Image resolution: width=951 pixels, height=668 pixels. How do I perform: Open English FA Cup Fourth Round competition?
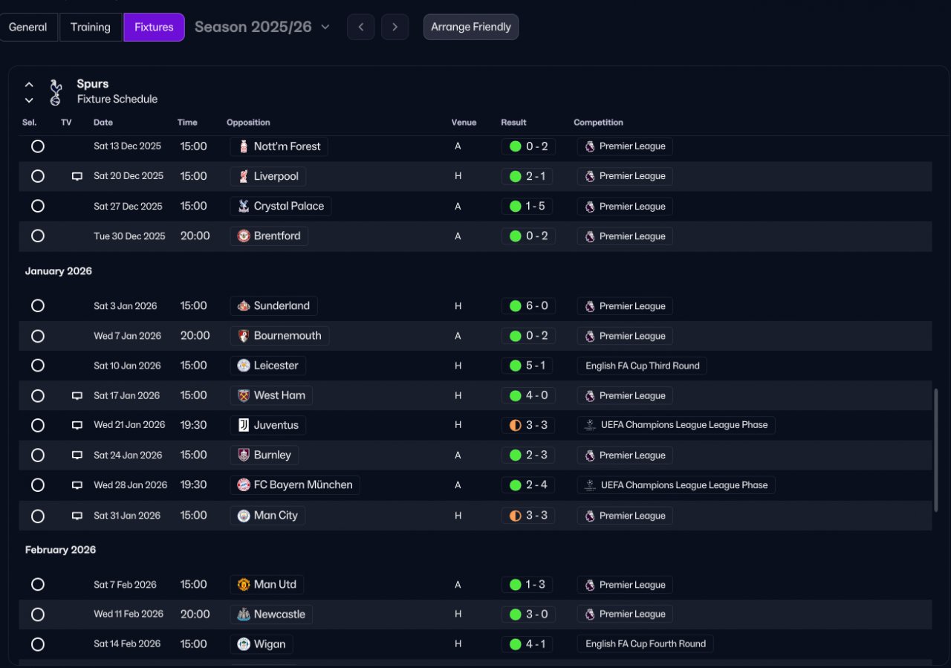[x=645, y=644]
